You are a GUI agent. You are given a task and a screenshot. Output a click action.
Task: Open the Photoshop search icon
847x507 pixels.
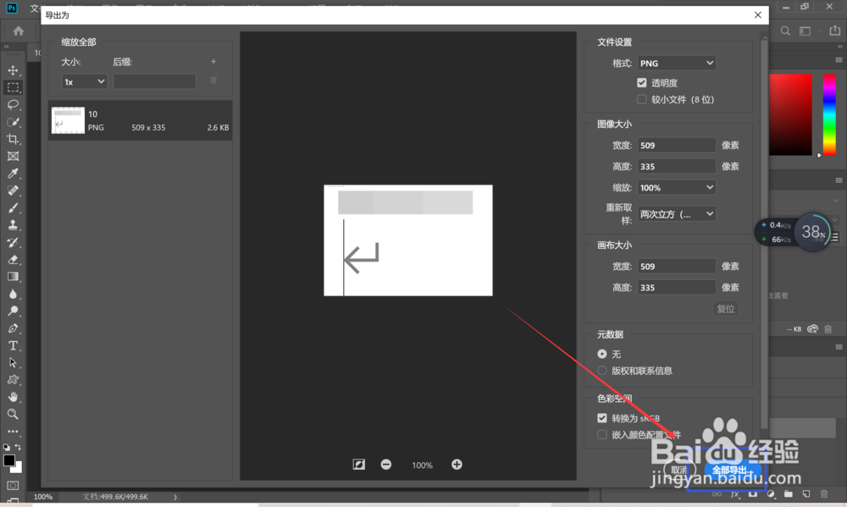pos(785,30)
